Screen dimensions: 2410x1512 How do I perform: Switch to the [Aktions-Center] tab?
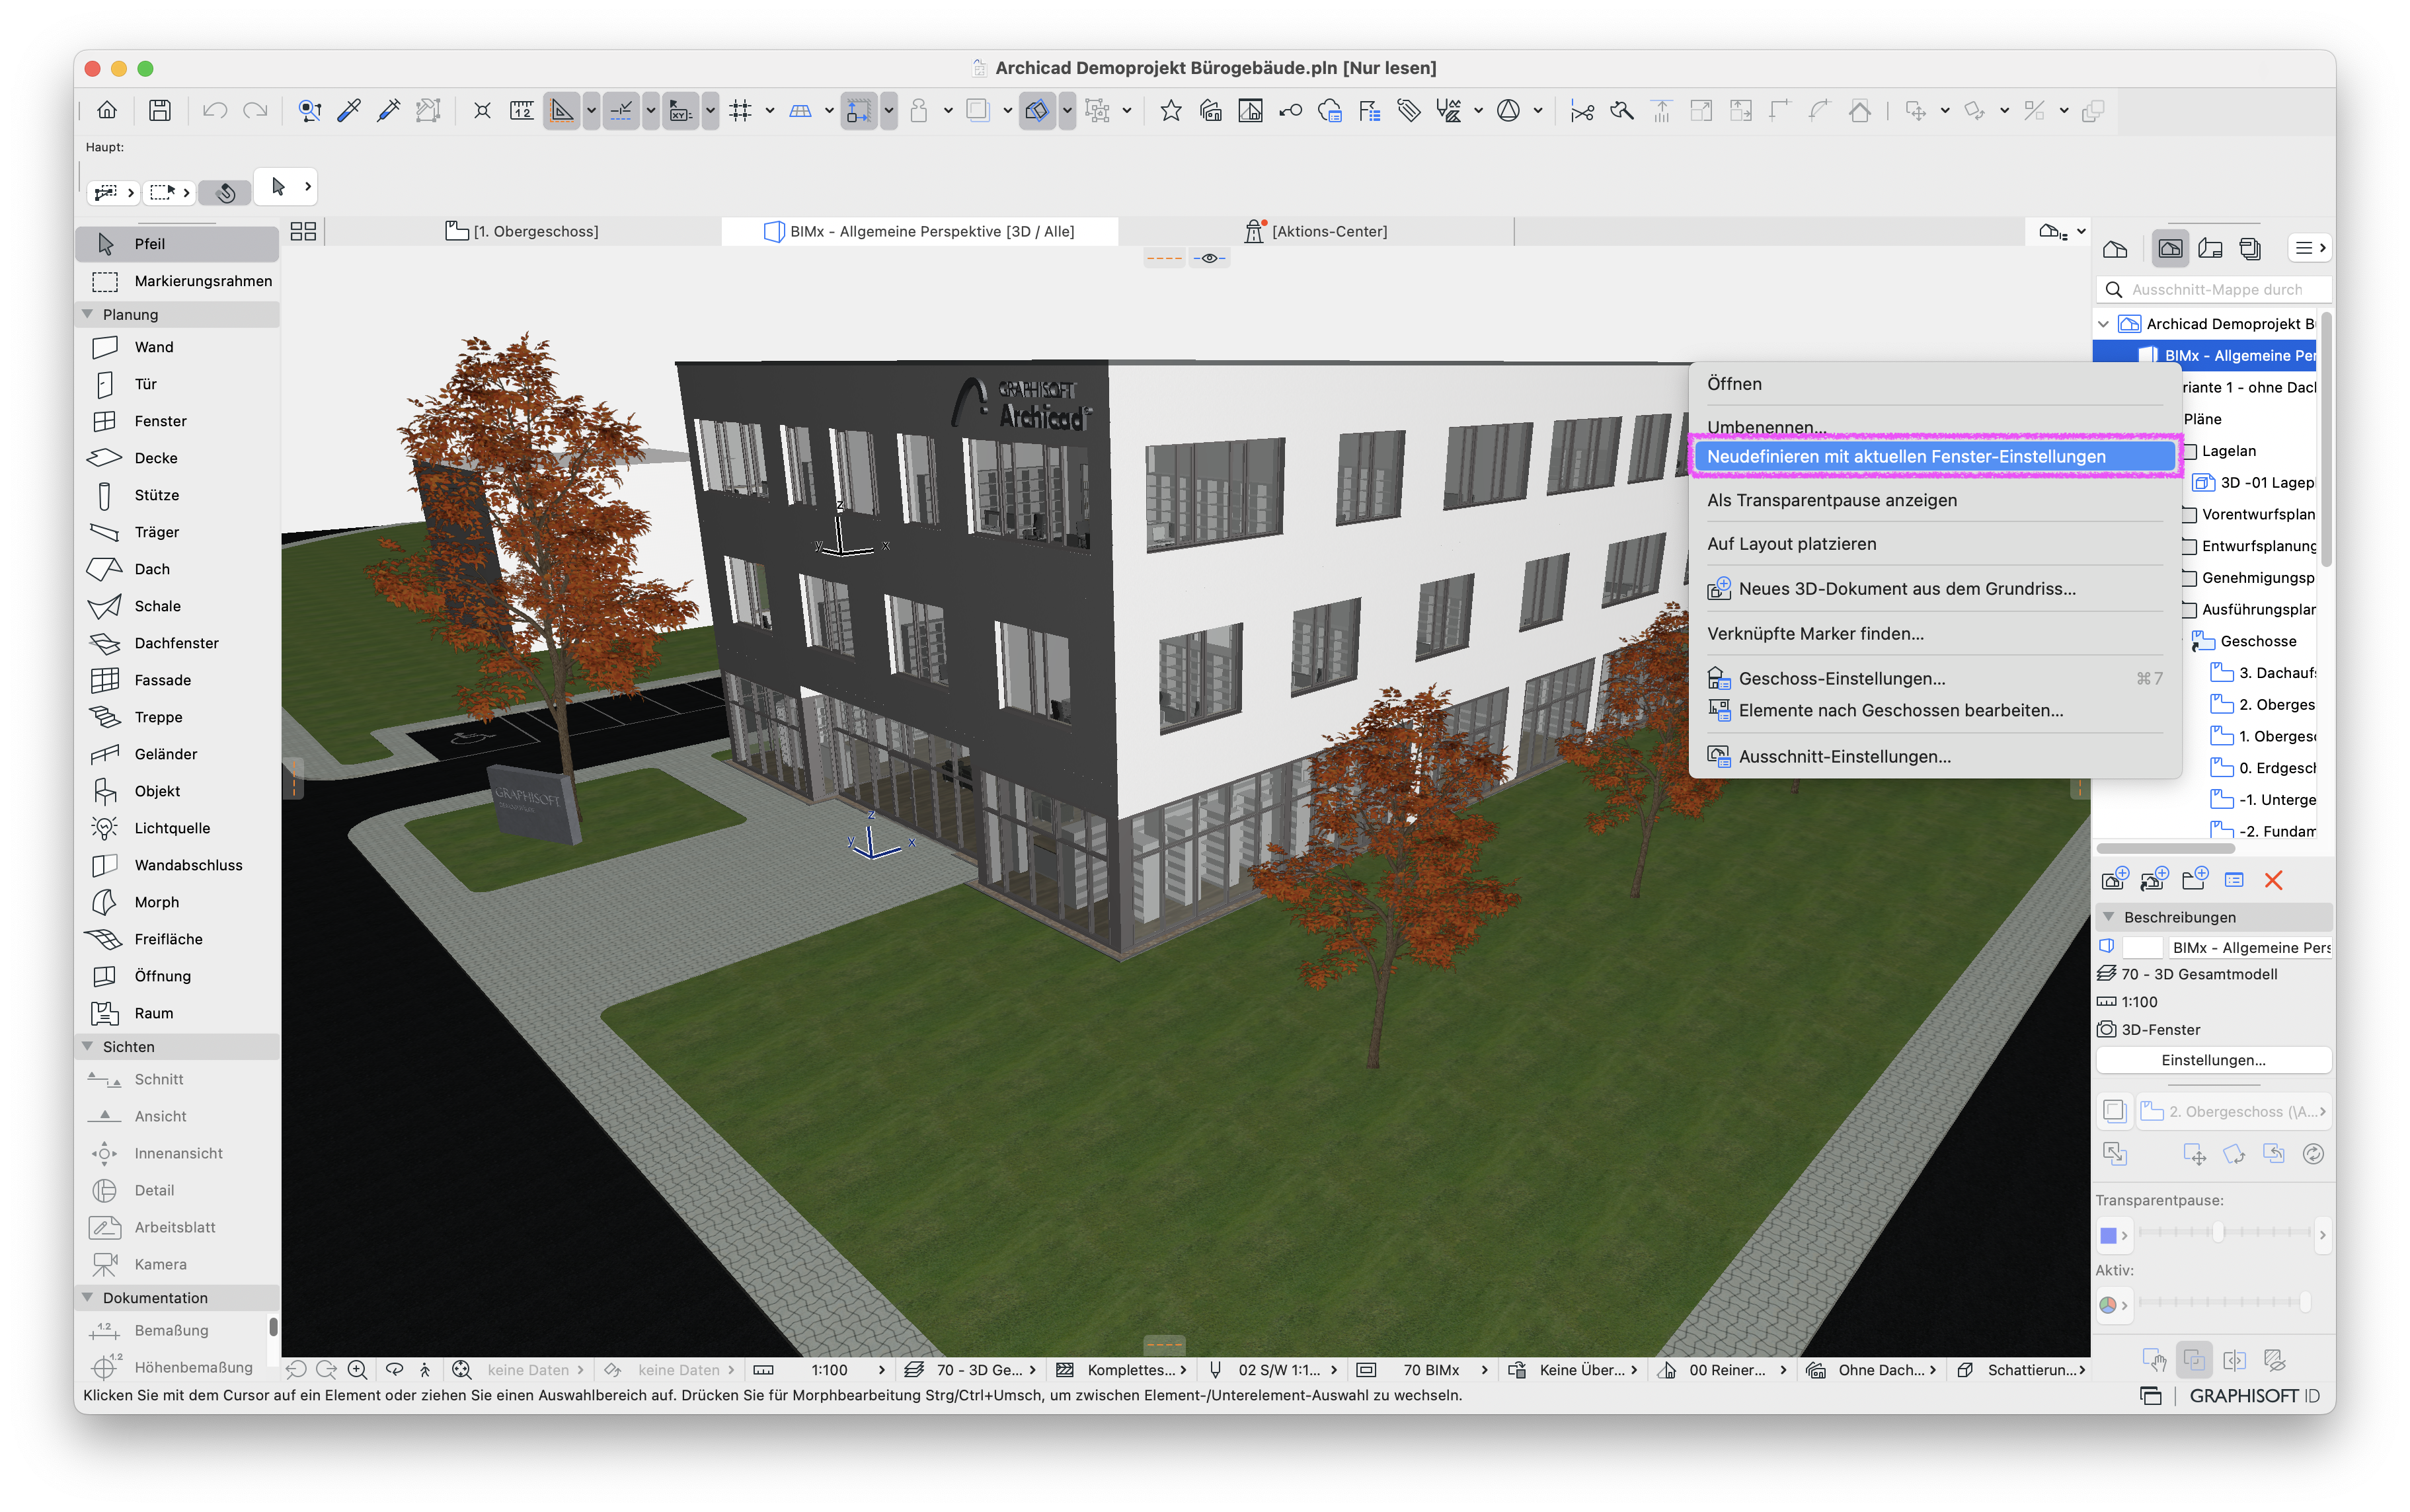pyautogui.click(x=1316, y=231)
